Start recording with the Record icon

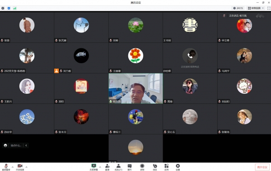click(x=142, y=167)
